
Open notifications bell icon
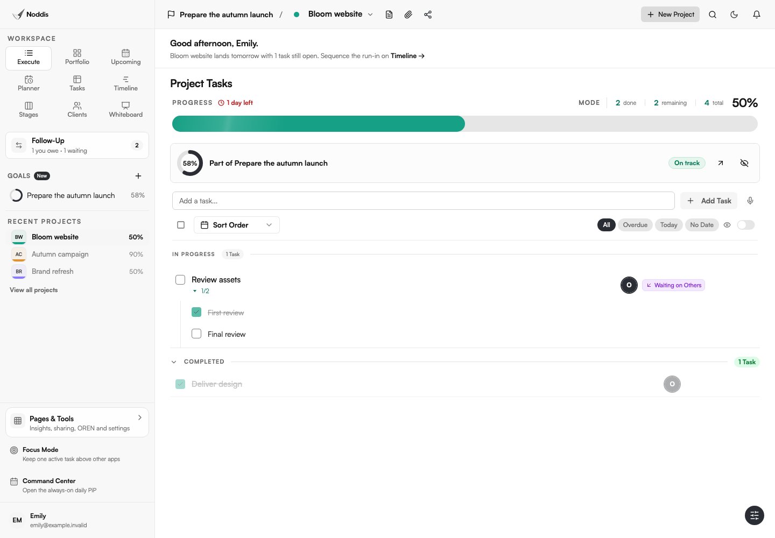(757, 15)
